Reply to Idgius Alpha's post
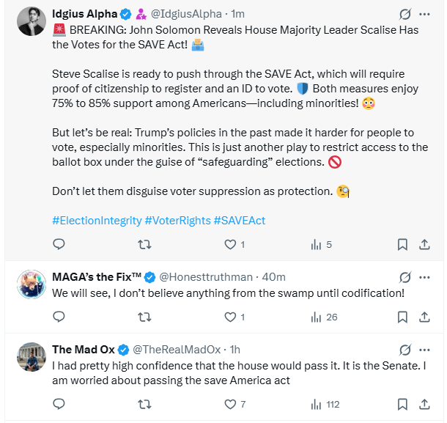Viewport: 447px width, 423px height. [x=59, y=244]
